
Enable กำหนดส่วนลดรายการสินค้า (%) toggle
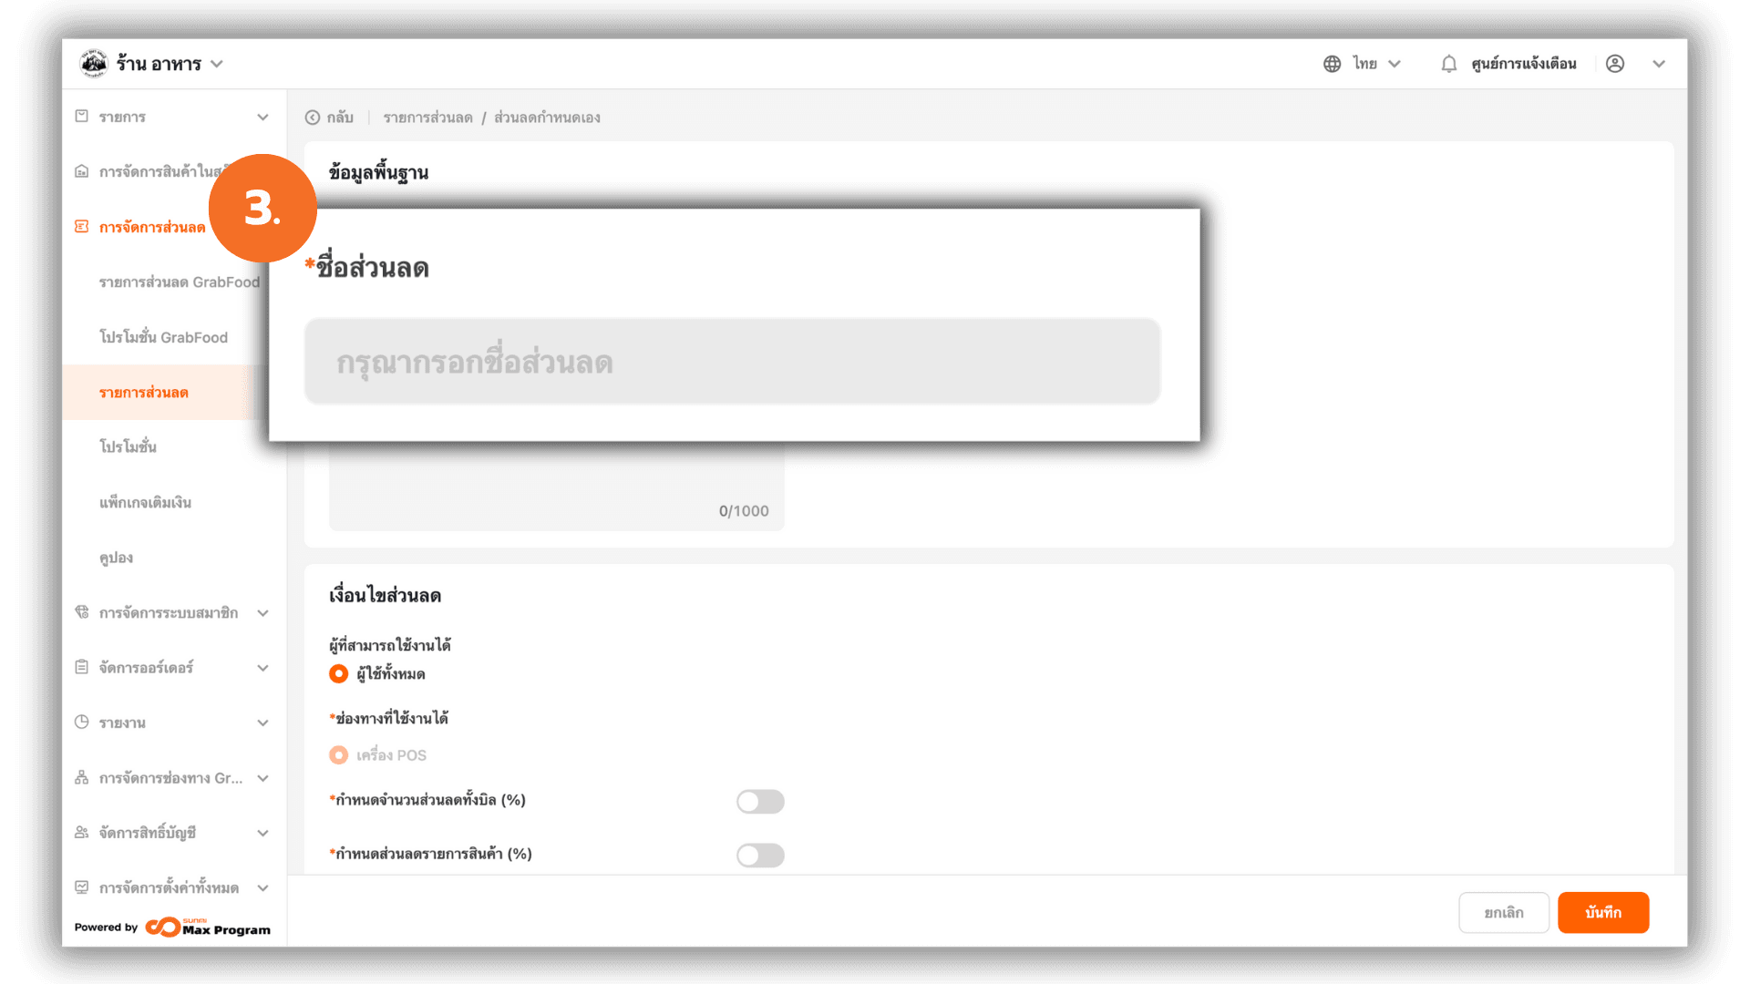coord(760,855)
